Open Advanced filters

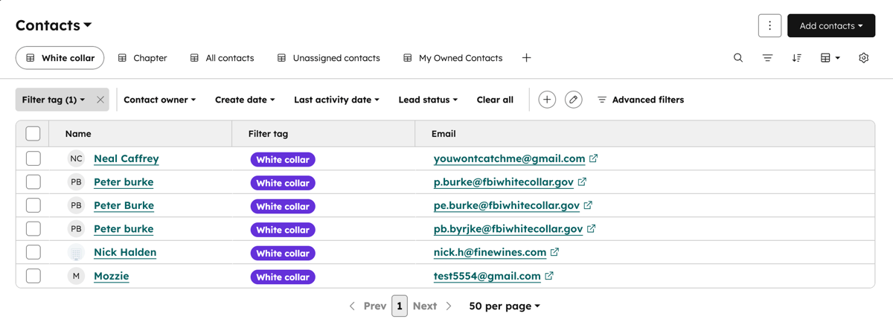[x=640, y=100]
